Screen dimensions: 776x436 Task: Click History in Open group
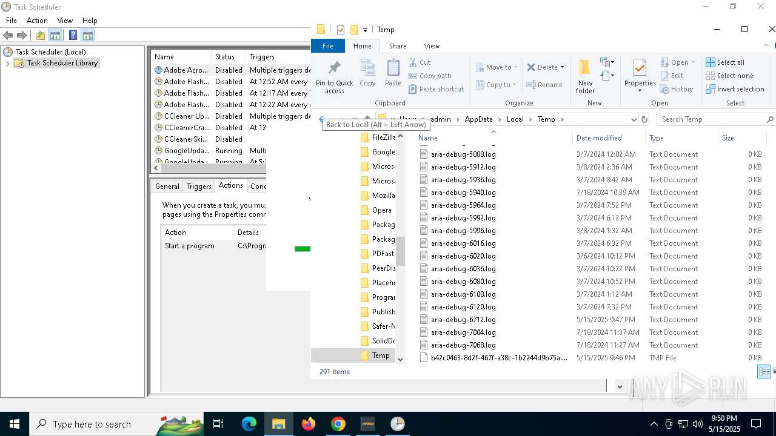coord(677,89)
